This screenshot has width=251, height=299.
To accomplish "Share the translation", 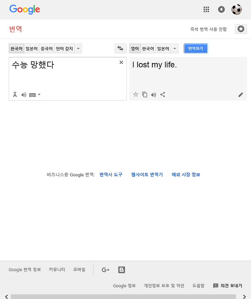I will (162, 95).
